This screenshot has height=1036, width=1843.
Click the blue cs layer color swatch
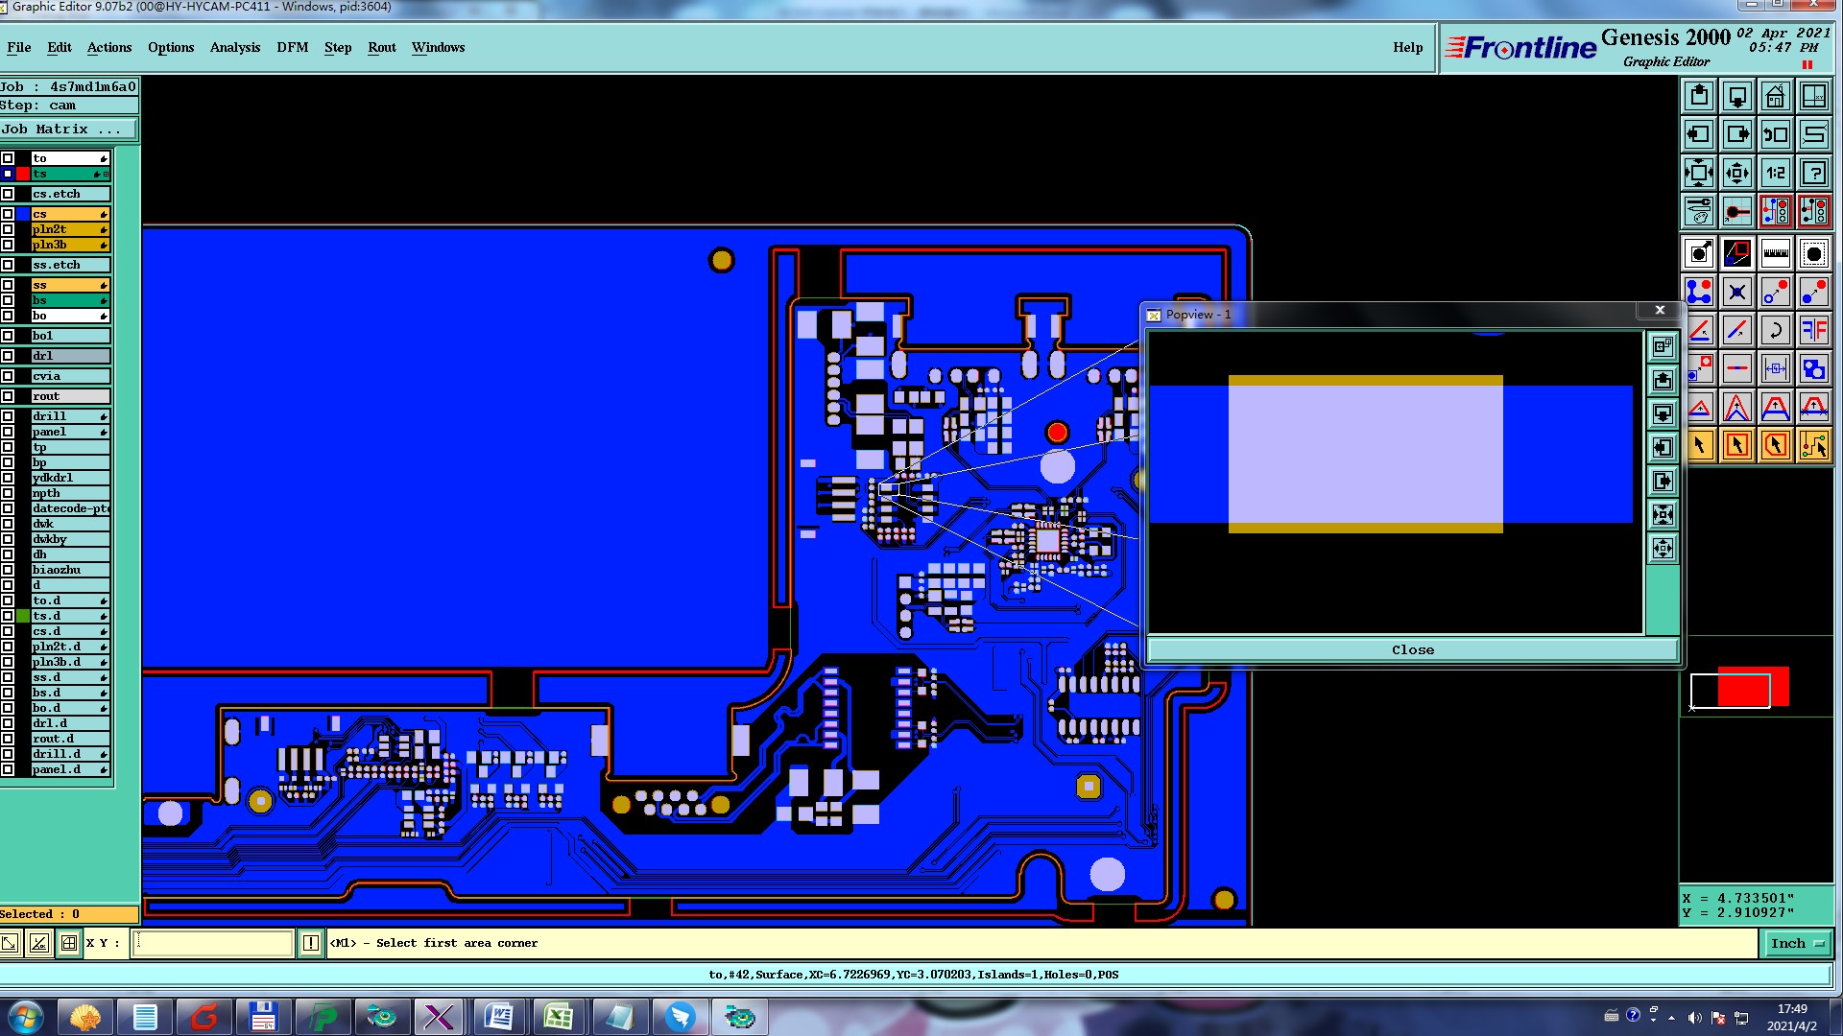(x=23, y=214)
